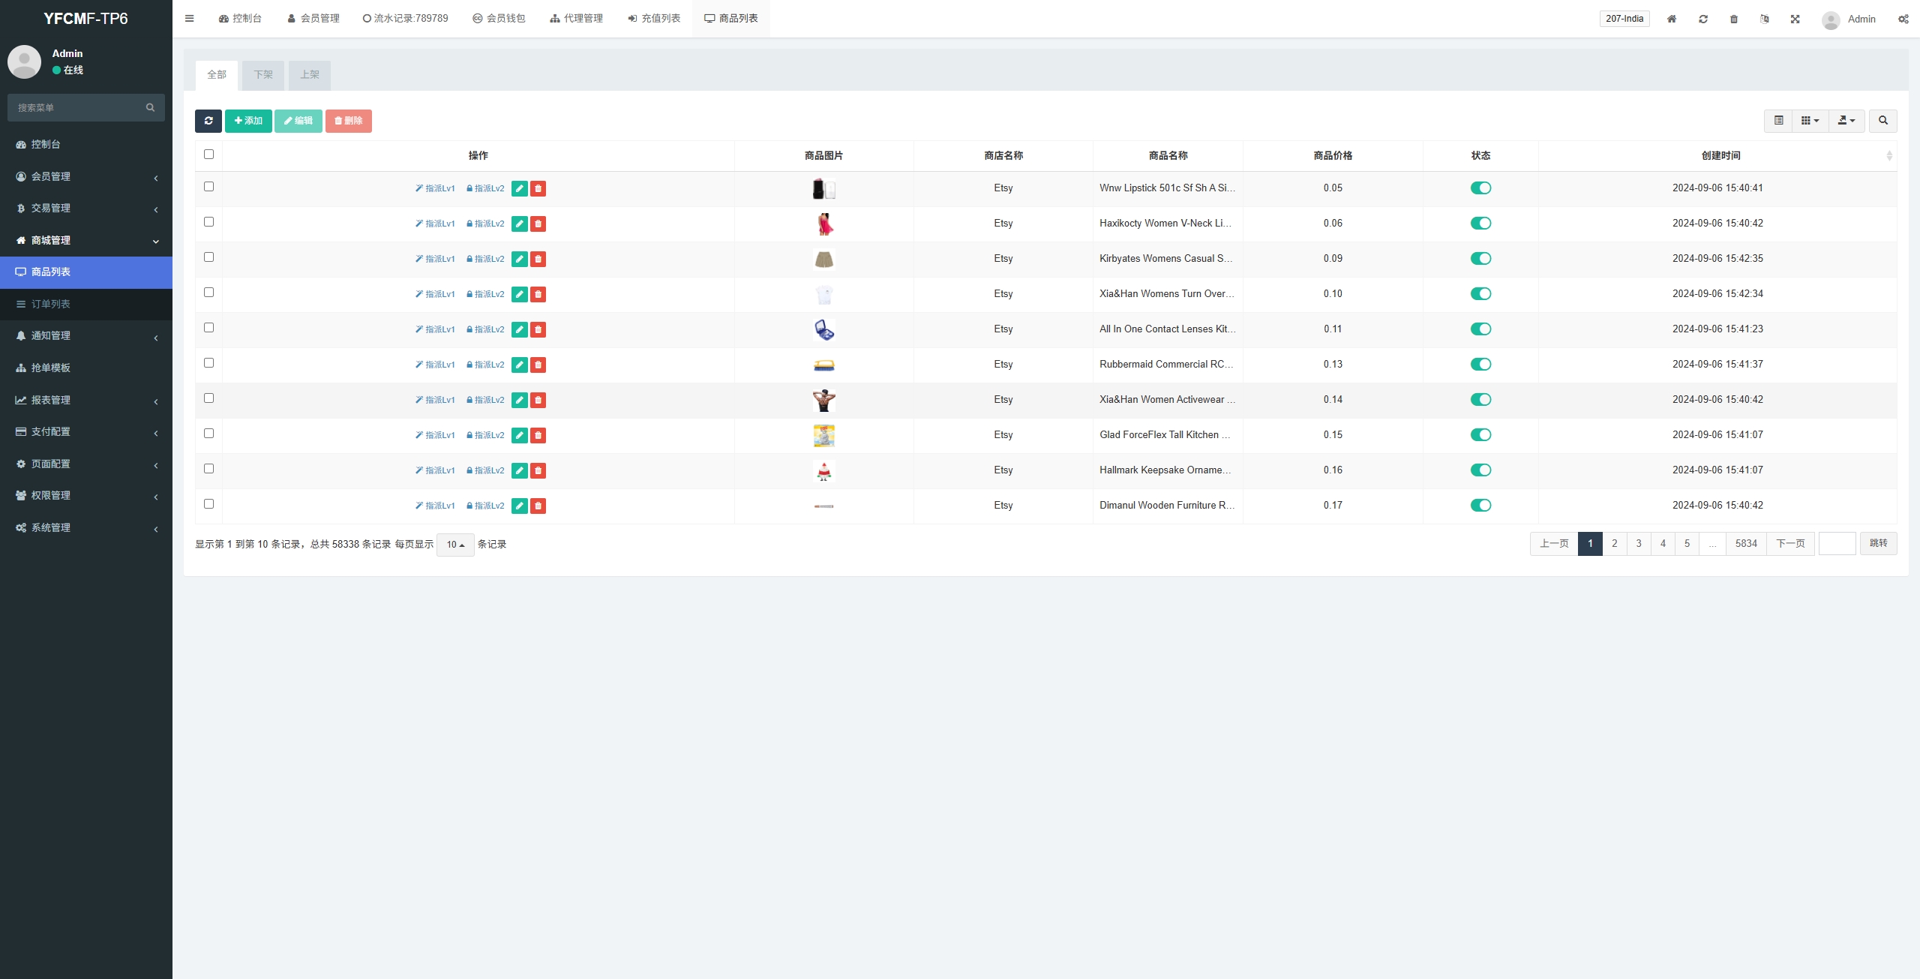
Task: Click the green 添加 button
Action: (248, 121)
